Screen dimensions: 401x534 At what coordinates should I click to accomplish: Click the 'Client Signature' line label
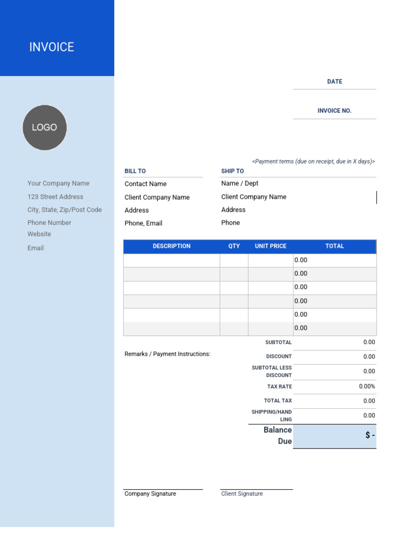(x=242, y=494)
